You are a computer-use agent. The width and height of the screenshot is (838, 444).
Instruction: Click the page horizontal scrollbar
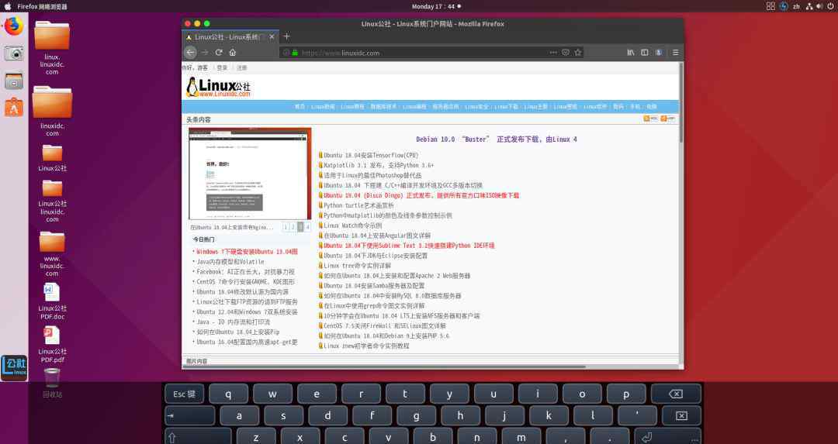[385, 367]
